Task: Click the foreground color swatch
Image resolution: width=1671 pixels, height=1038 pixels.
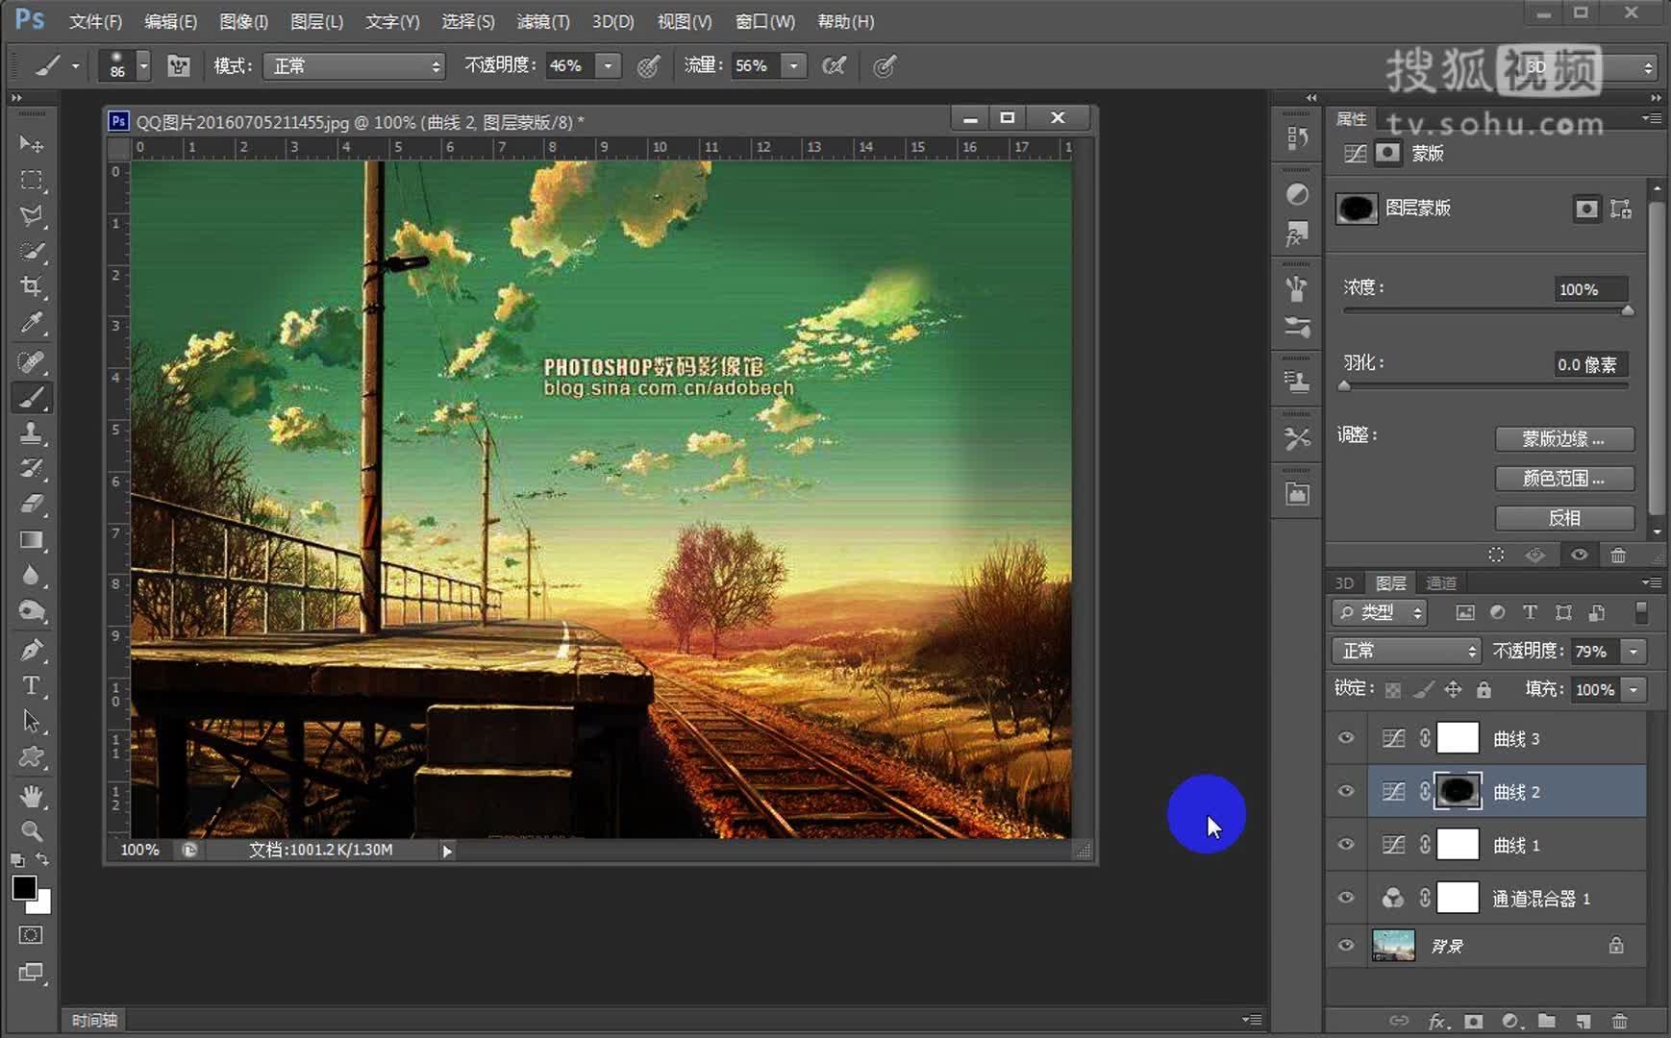Action: point(24,888)
